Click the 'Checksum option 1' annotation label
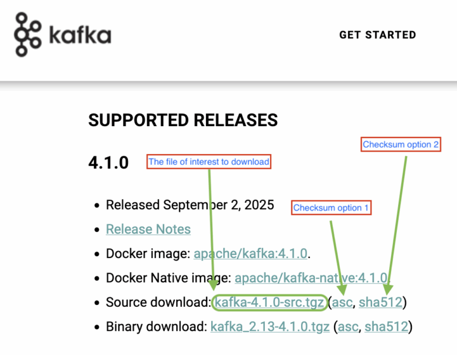 (x=331, y=208)
